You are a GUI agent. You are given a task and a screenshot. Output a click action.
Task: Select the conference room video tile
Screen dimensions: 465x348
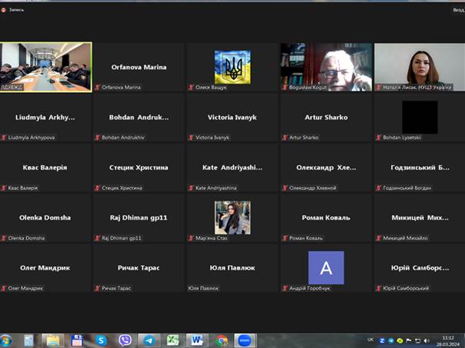46,67
